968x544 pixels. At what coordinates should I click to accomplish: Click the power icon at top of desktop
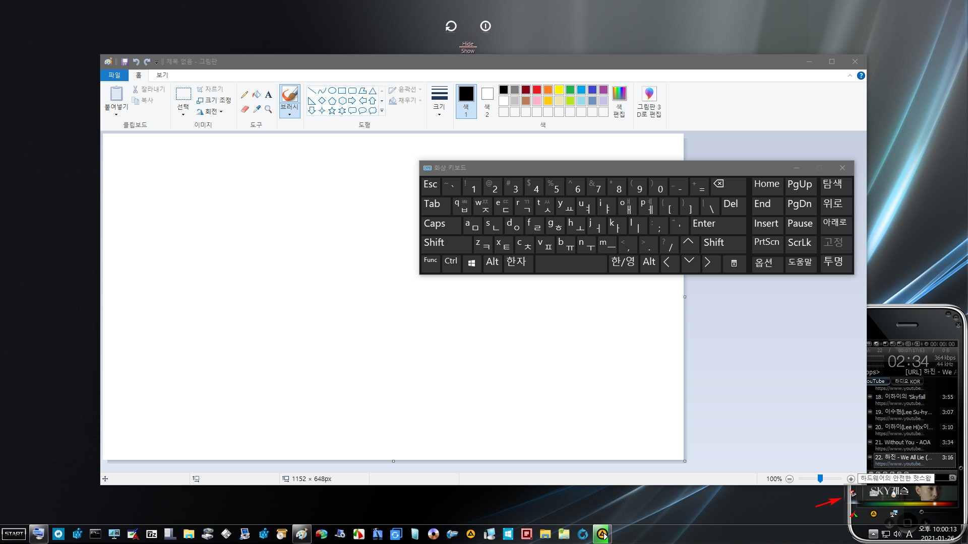(486, 26)
